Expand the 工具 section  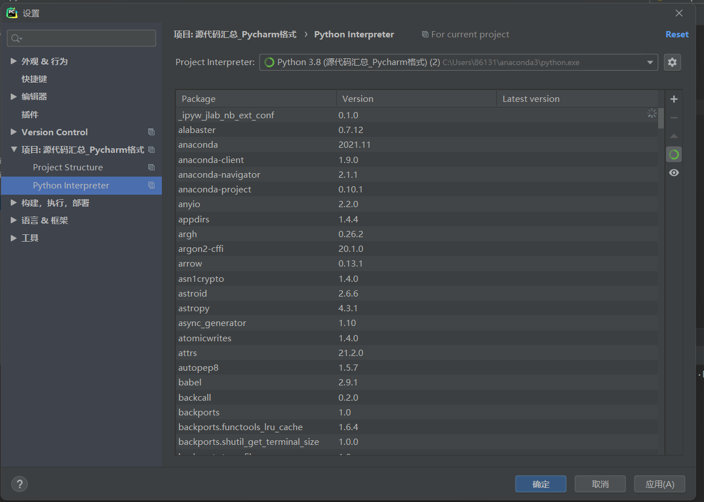click(x=14, y=238)
